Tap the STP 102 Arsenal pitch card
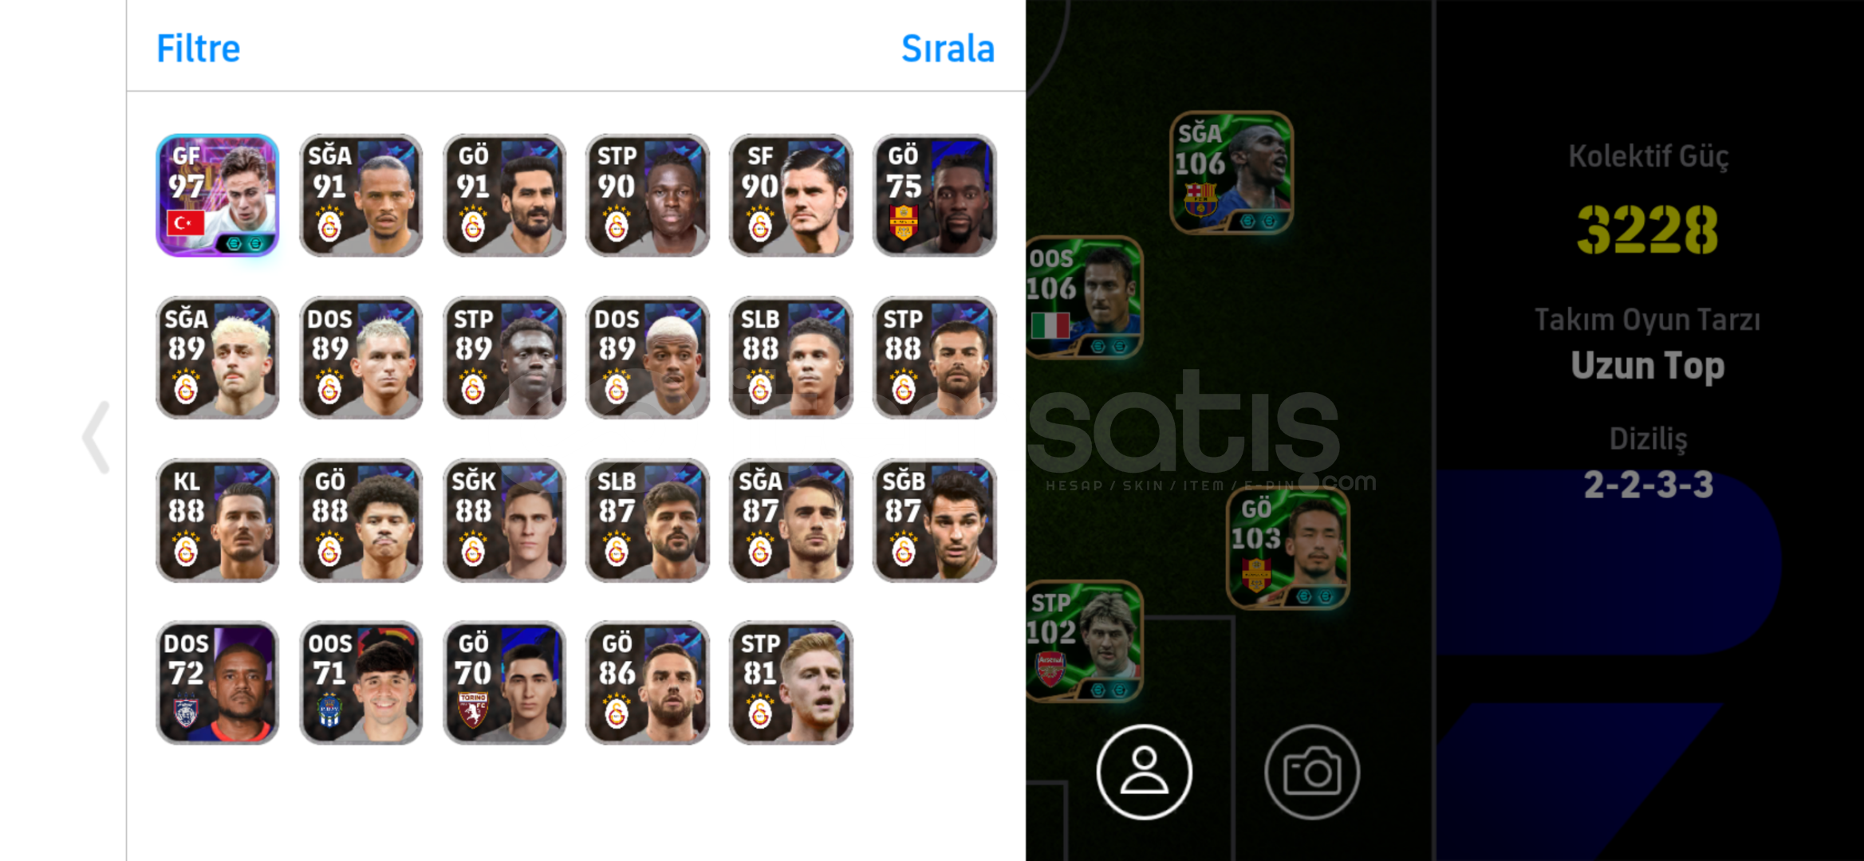Screen dimensions: 1864x861 coord(1084,641)
